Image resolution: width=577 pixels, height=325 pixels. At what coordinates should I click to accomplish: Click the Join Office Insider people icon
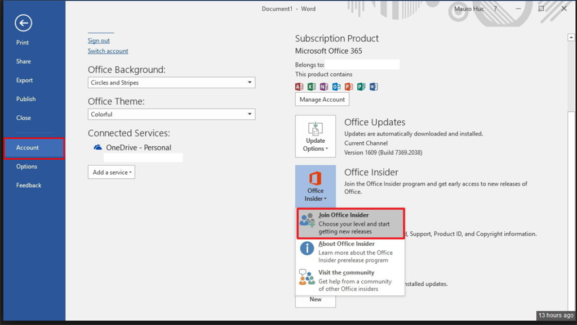[307, 220]
